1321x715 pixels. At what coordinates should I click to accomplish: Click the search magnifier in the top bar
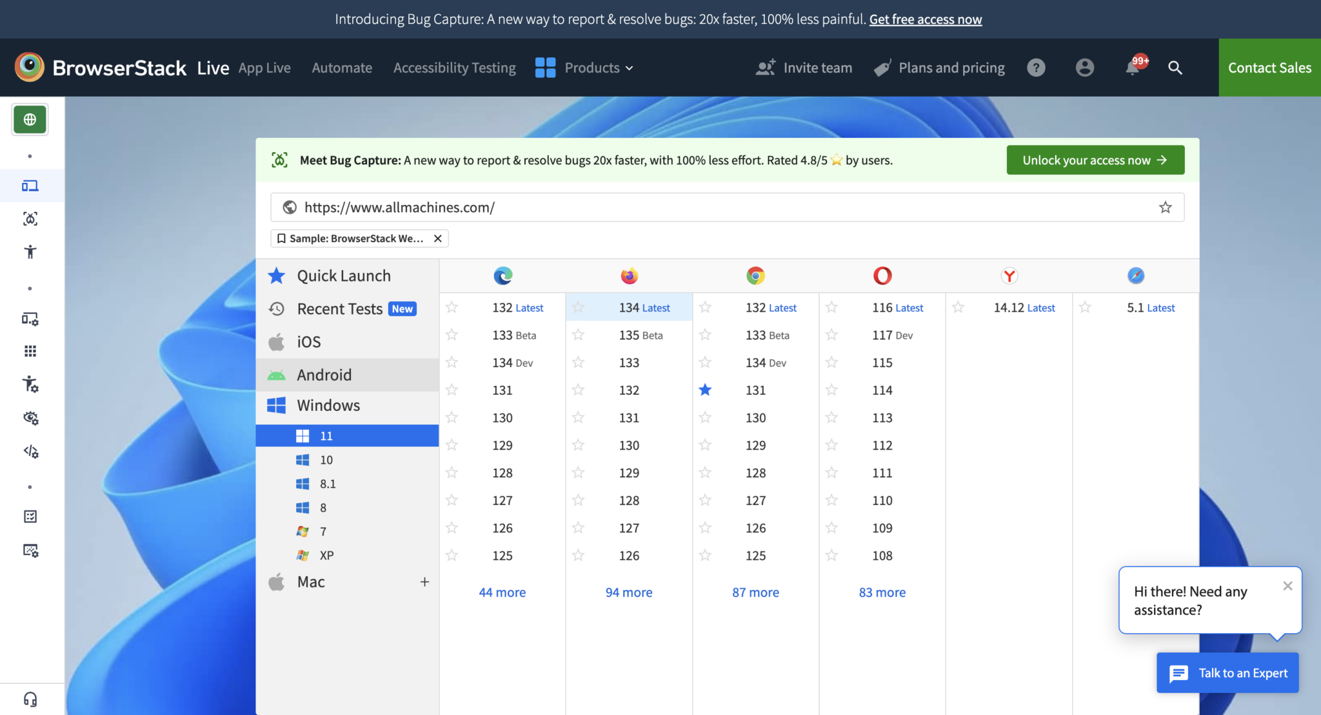click(1175, 68)
